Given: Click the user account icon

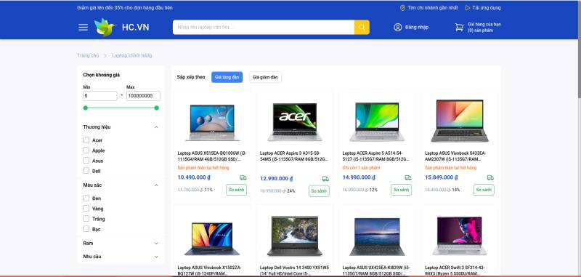Looking at the screenshot, I should pos(397,27).
